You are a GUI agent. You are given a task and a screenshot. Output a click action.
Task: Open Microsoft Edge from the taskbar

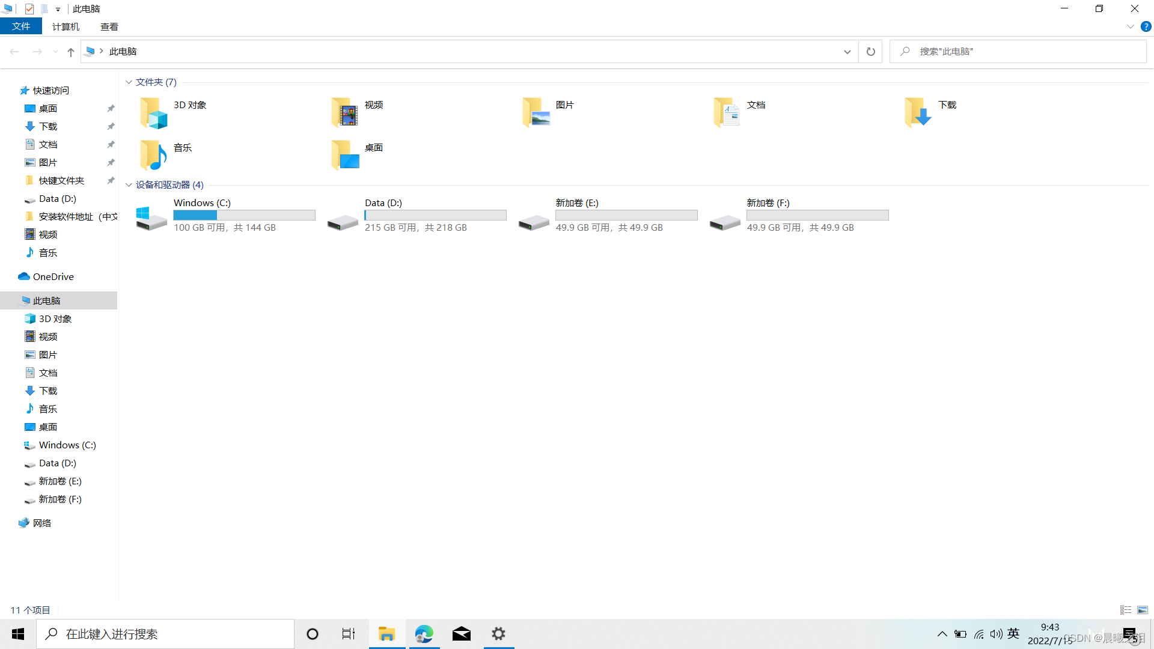(x=424, y=634)
